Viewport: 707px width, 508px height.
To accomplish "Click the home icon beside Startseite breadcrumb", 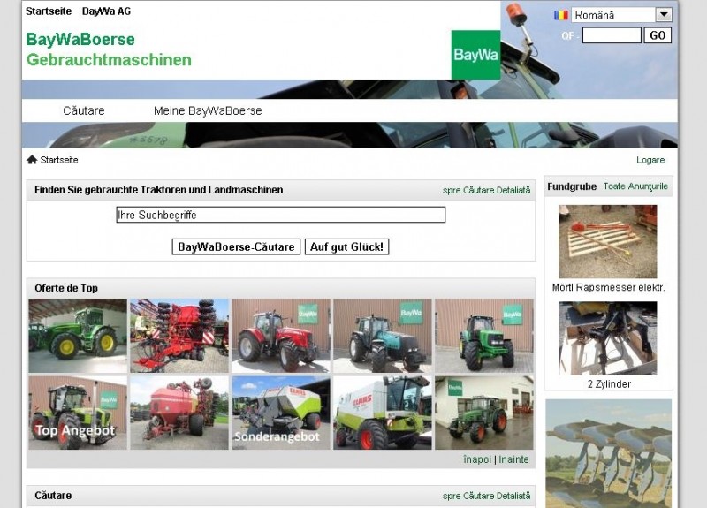I will pyautogui.click(x=32, y=160).
